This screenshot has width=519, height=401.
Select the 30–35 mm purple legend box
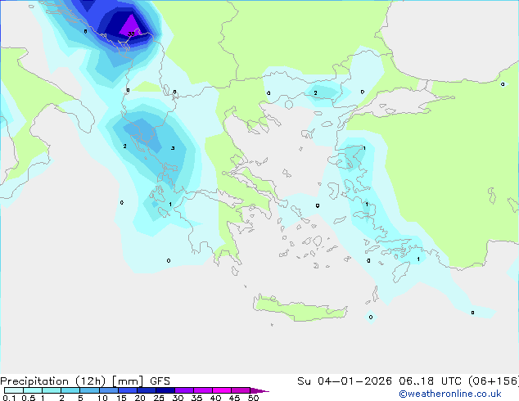coord(183,390)
